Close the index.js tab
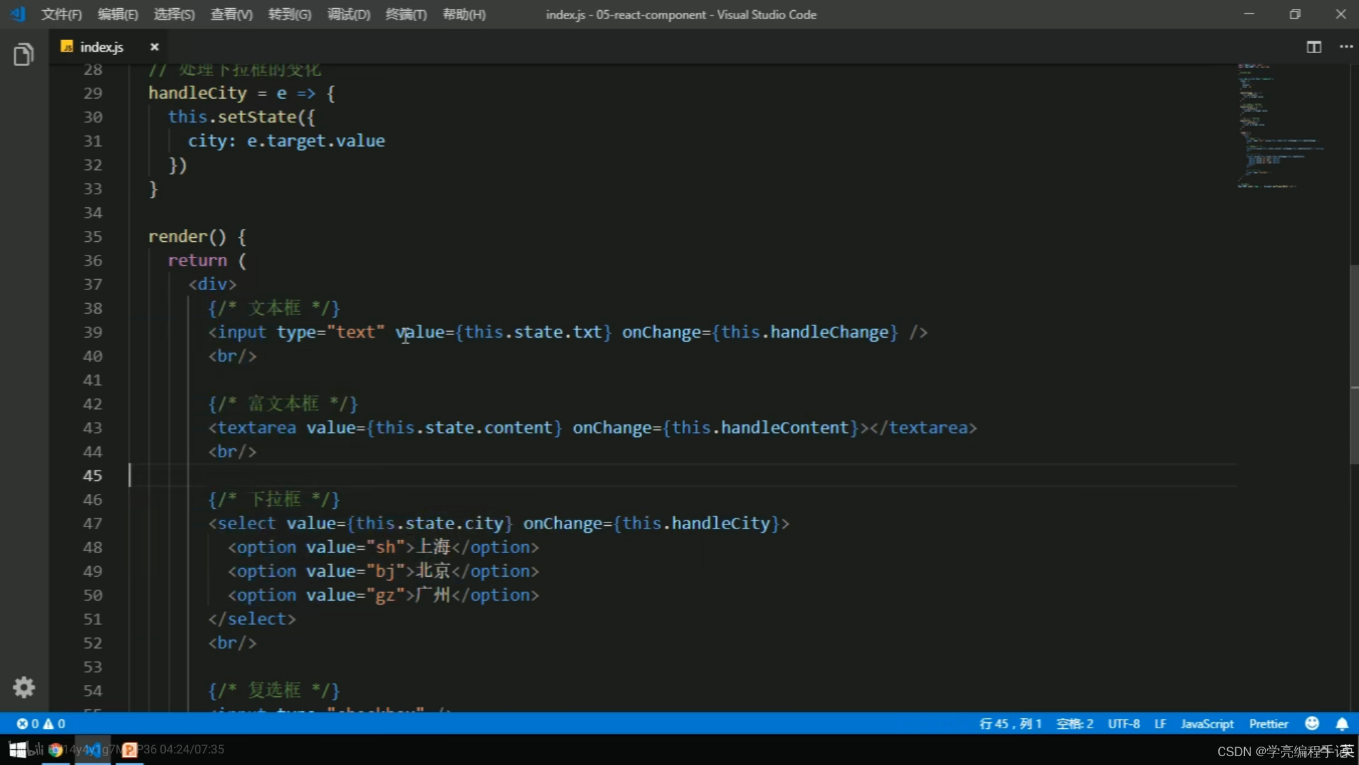 pyautogui.click(x=154, y=47)
